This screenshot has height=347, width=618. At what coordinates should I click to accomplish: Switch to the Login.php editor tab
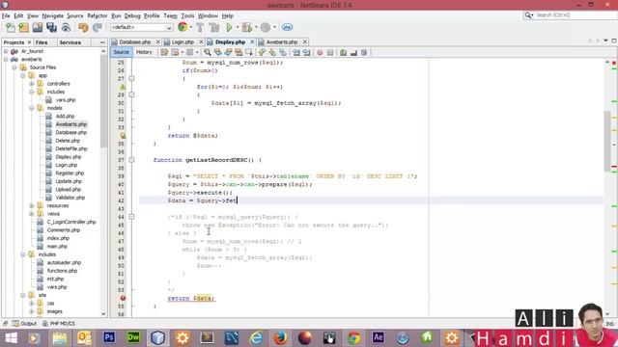183,42
